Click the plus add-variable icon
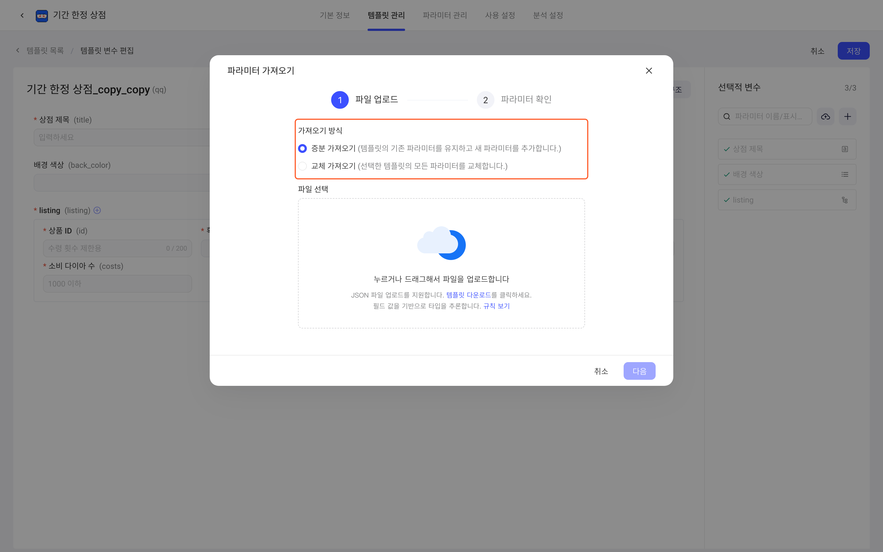This screenshot has height=552, width=883. [x=847, y=116]
